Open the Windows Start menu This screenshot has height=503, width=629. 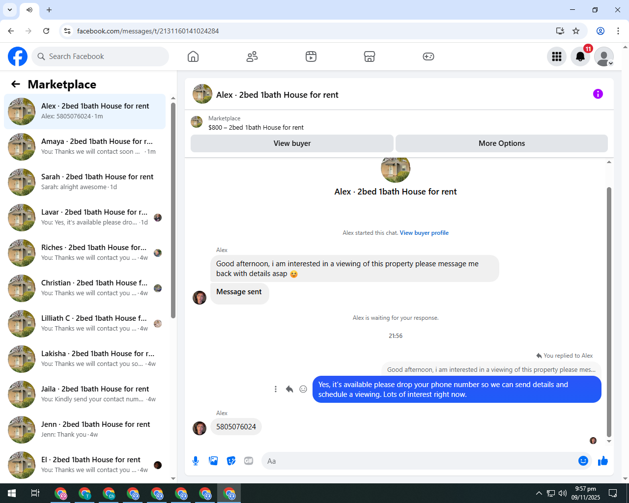click(x=12, y=493)
